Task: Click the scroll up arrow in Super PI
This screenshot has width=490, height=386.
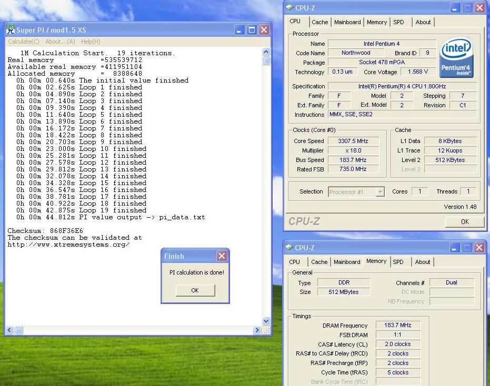Action: click(266, 52)
